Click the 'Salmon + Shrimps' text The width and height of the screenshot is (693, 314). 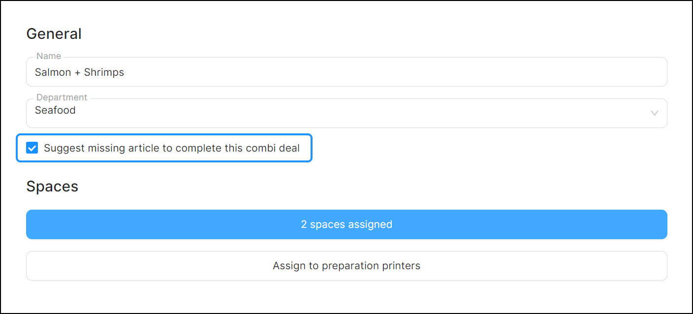(79, 72)
